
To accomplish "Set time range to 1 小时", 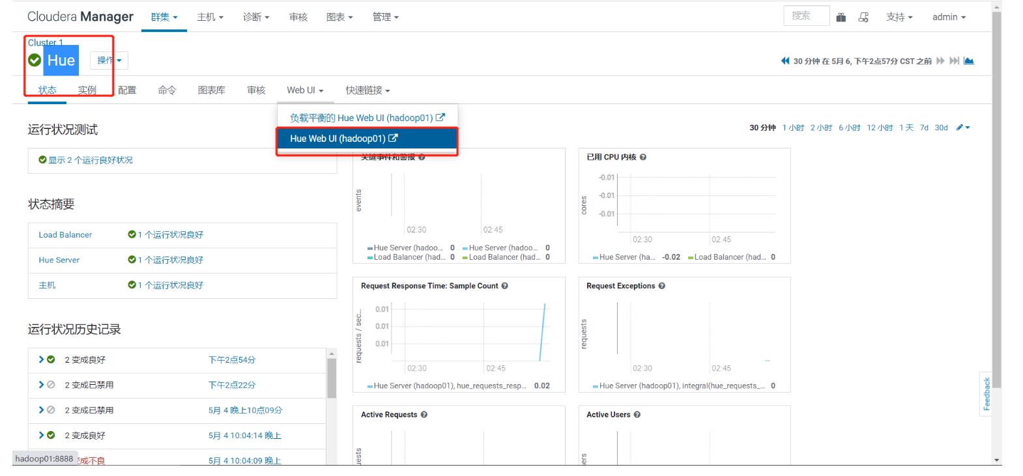I will (x=793, y=128).
